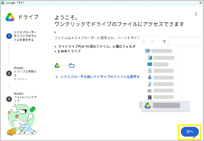The image size is (204, 141).
Task: Select Google ドライブと同期する step label
Action: pos(25,71)
